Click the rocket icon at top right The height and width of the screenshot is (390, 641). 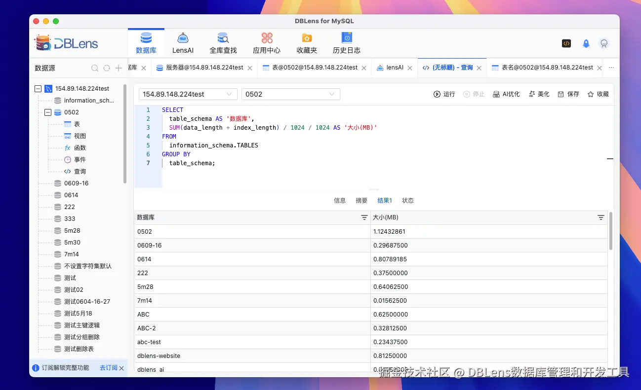586,43
